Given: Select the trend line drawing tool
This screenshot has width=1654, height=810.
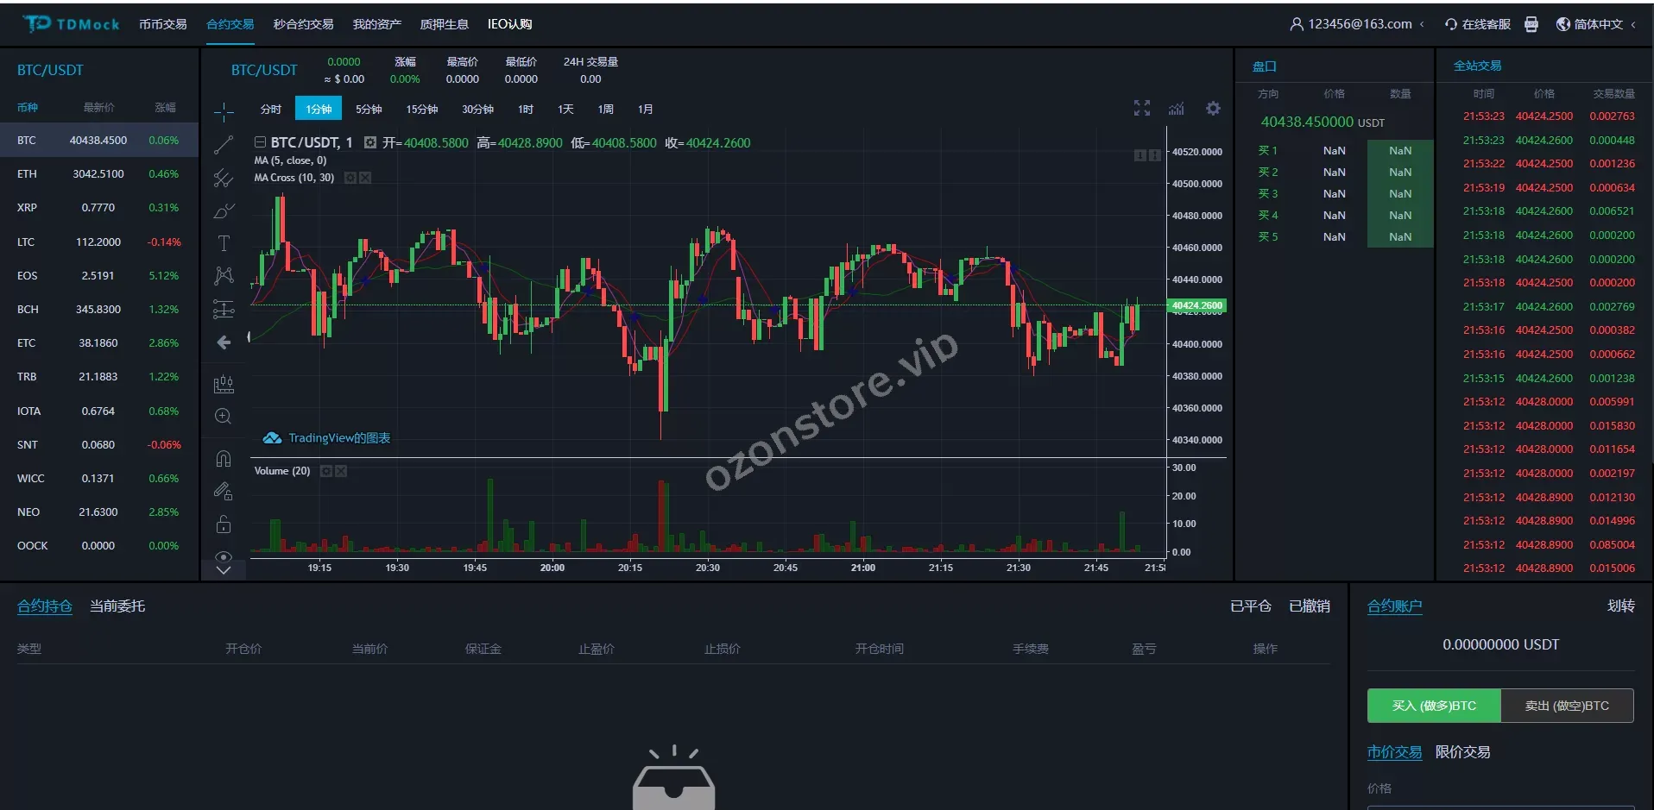Looking at the screenshot, I should click(224, 145).
